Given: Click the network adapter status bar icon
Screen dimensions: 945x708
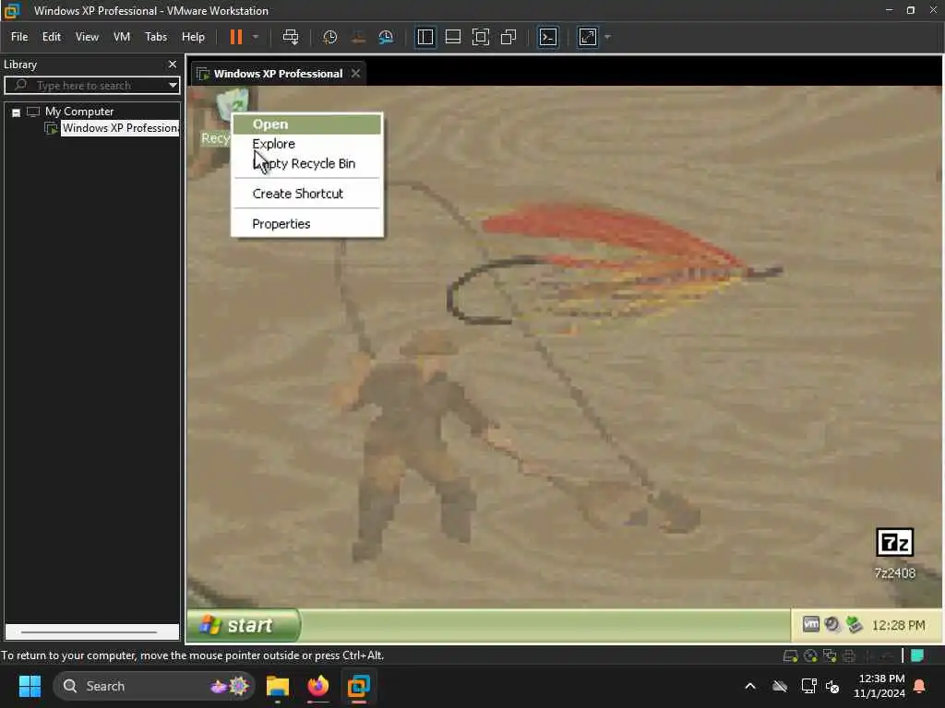Looking at the screenshot, I should click(x=830, y=655).
